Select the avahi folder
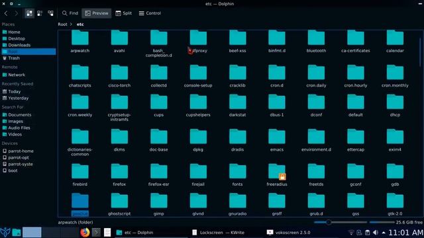 click(x=119, y=41)
